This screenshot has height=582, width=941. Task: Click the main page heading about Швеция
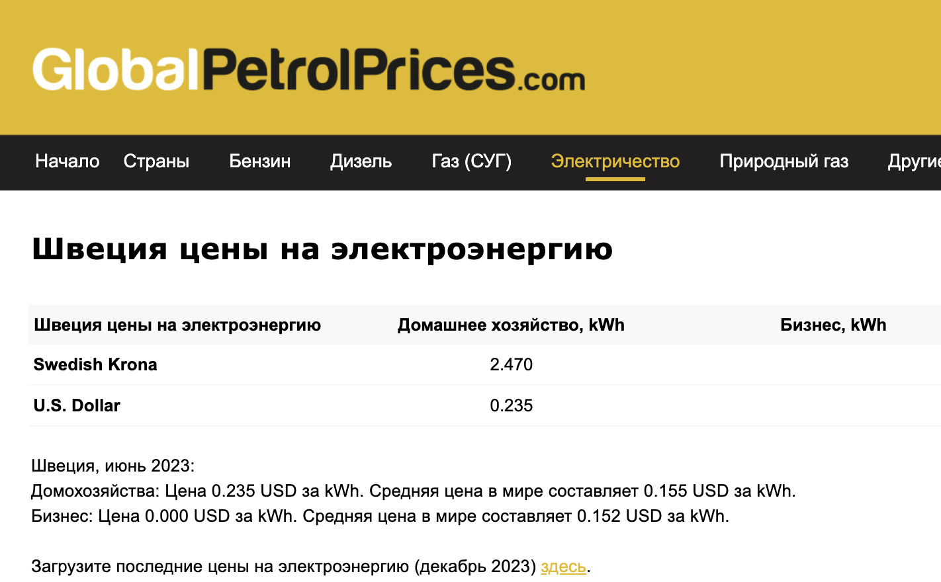[322, 249]
